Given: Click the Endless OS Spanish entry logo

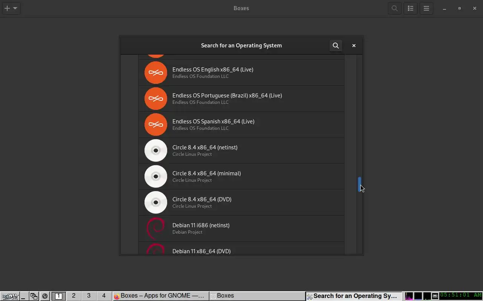Looking at the screenshot, I should coord(156,125).
